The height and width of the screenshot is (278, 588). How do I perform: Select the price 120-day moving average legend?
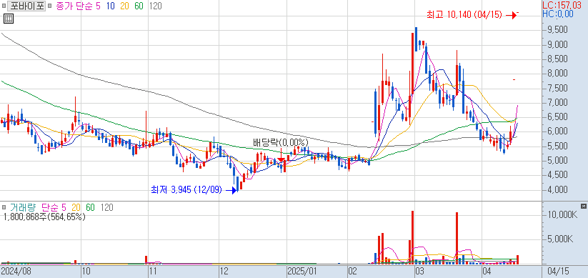click(155, 6)
